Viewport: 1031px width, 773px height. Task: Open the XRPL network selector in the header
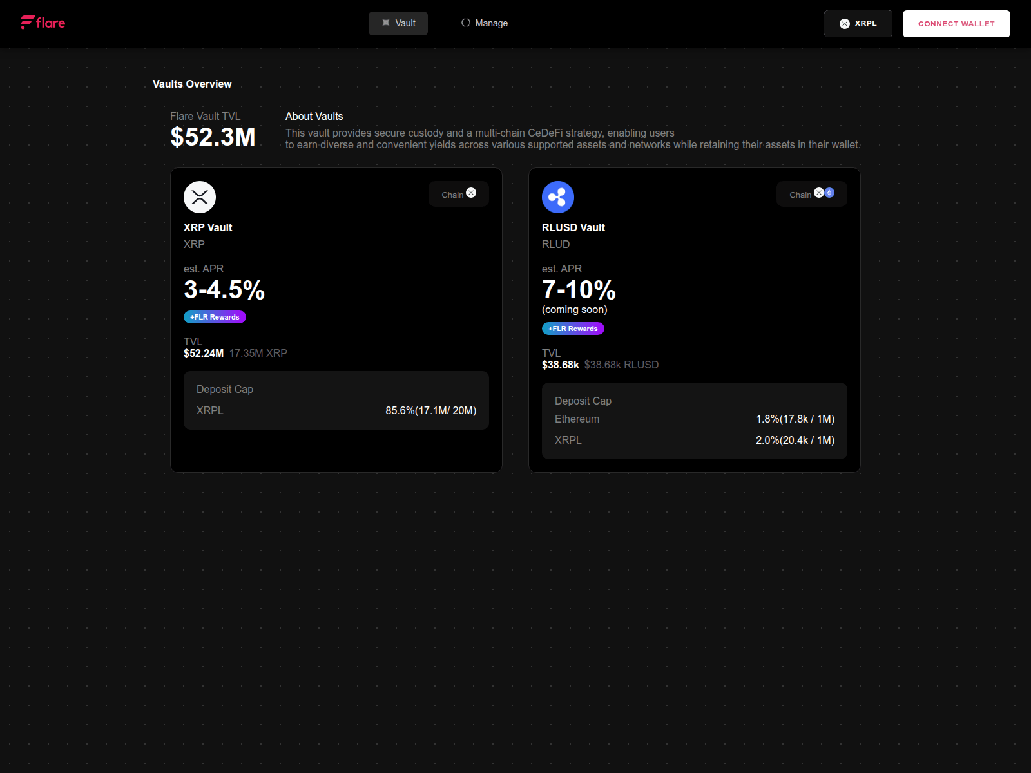click(x=858, y=24)
